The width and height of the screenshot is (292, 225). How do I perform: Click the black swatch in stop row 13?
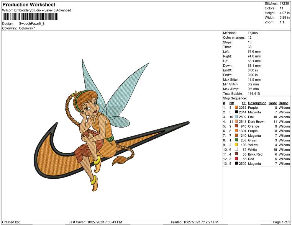236,163
